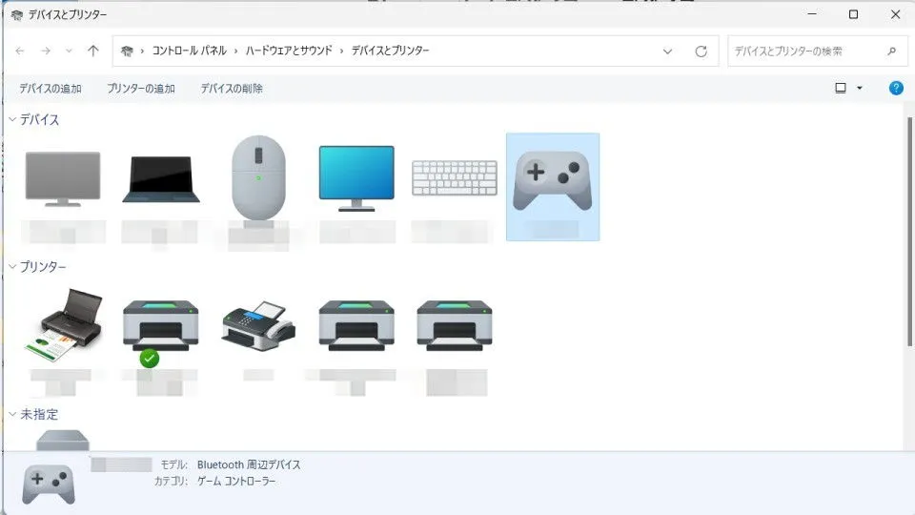Image resolution: width=915 pixels, height=515 pixels.
Task: Click the refresh button in address bar
Action: point(701,51)
